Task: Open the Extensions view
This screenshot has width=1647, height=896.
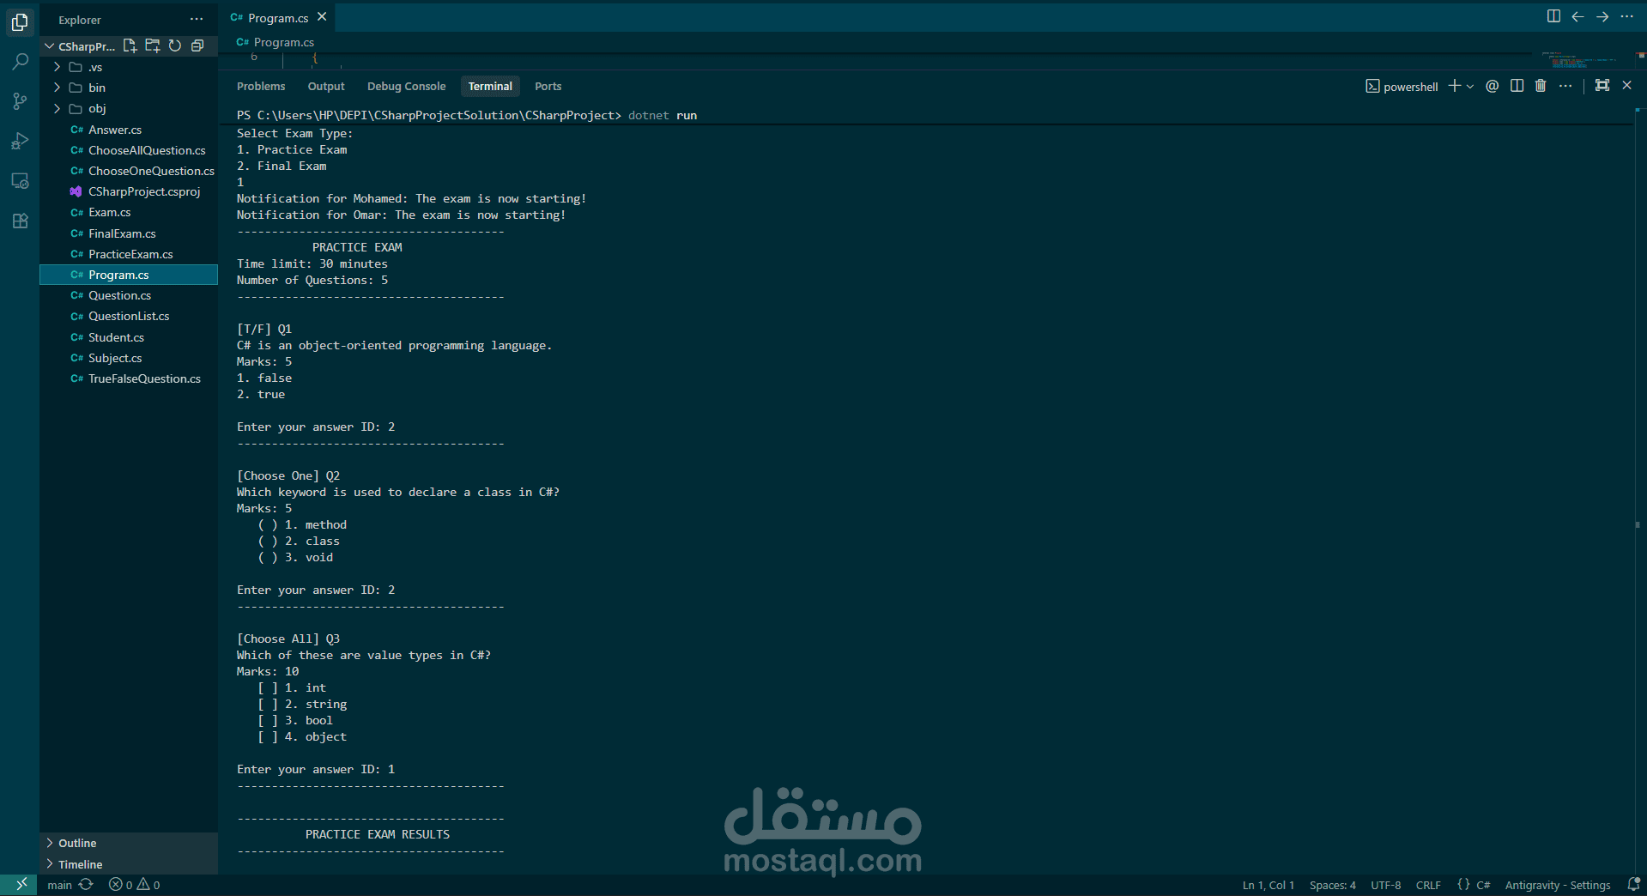Action: click(x=19, y=221)
